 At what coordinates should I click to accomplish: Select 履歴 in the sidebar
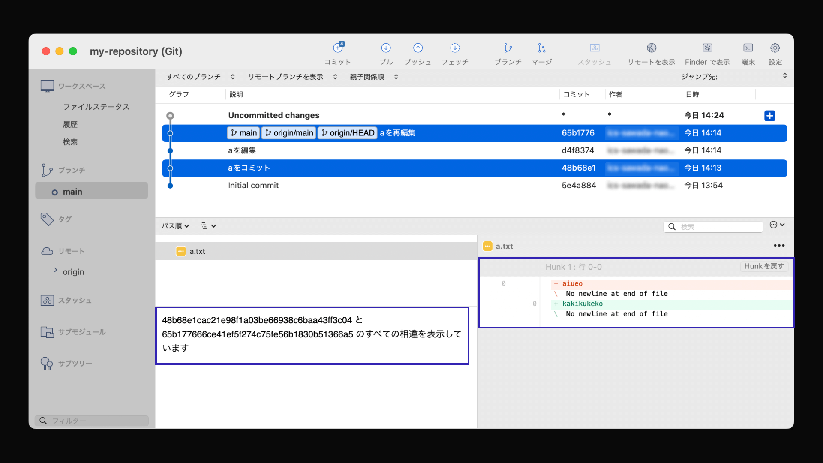tap(70, 124)
